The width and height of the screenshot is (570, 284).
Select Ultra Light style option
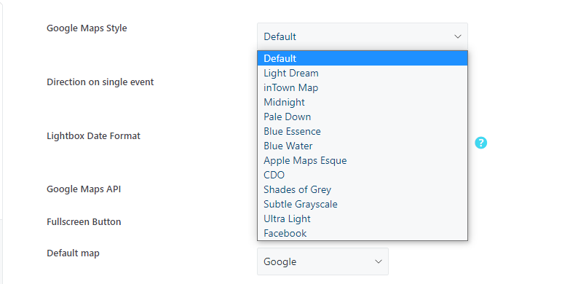[363, 218]
